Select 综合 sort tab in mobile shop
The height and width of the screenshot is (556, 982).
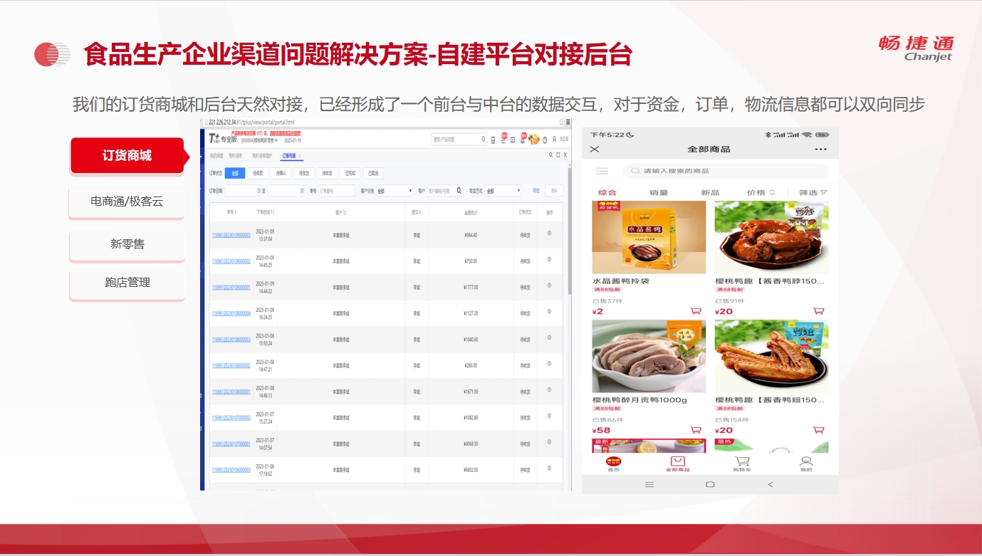click(607, 192)
